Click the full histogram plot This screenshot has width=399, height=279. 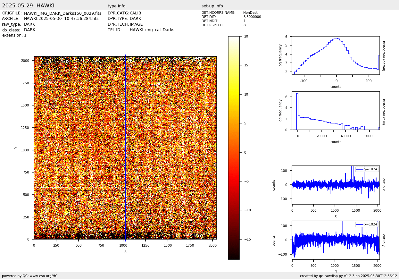click(336, 111)
